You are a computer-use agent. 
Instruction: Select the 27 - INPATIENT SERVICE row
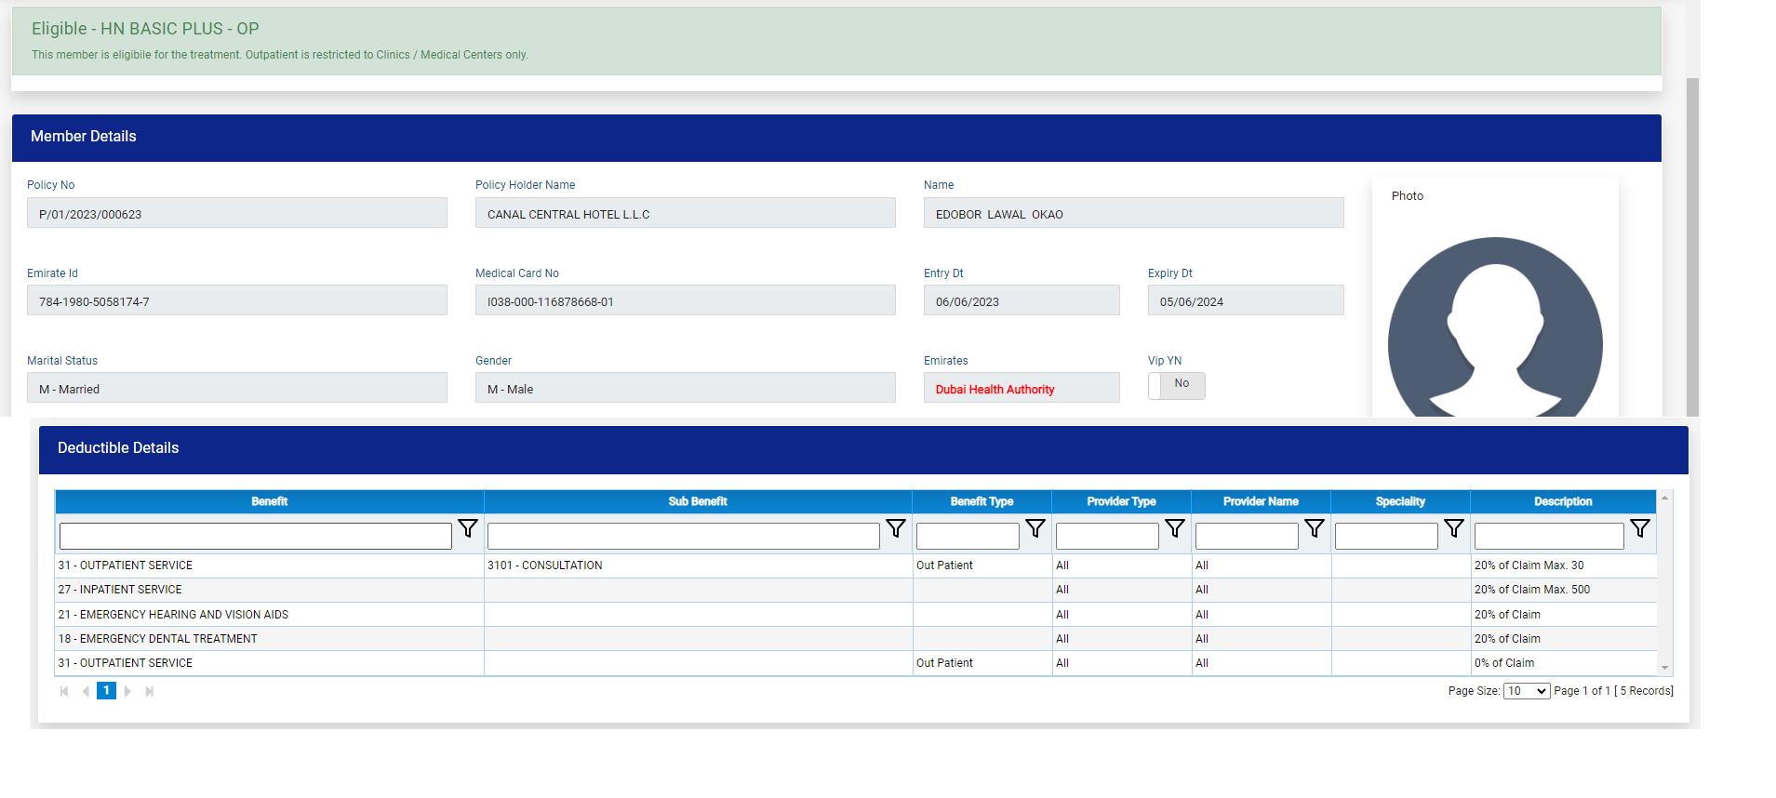click(269, 590)
